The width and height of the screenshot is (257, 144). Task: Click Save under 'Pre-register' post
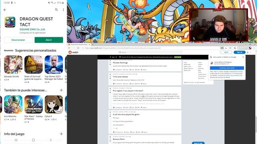(132, 108)
